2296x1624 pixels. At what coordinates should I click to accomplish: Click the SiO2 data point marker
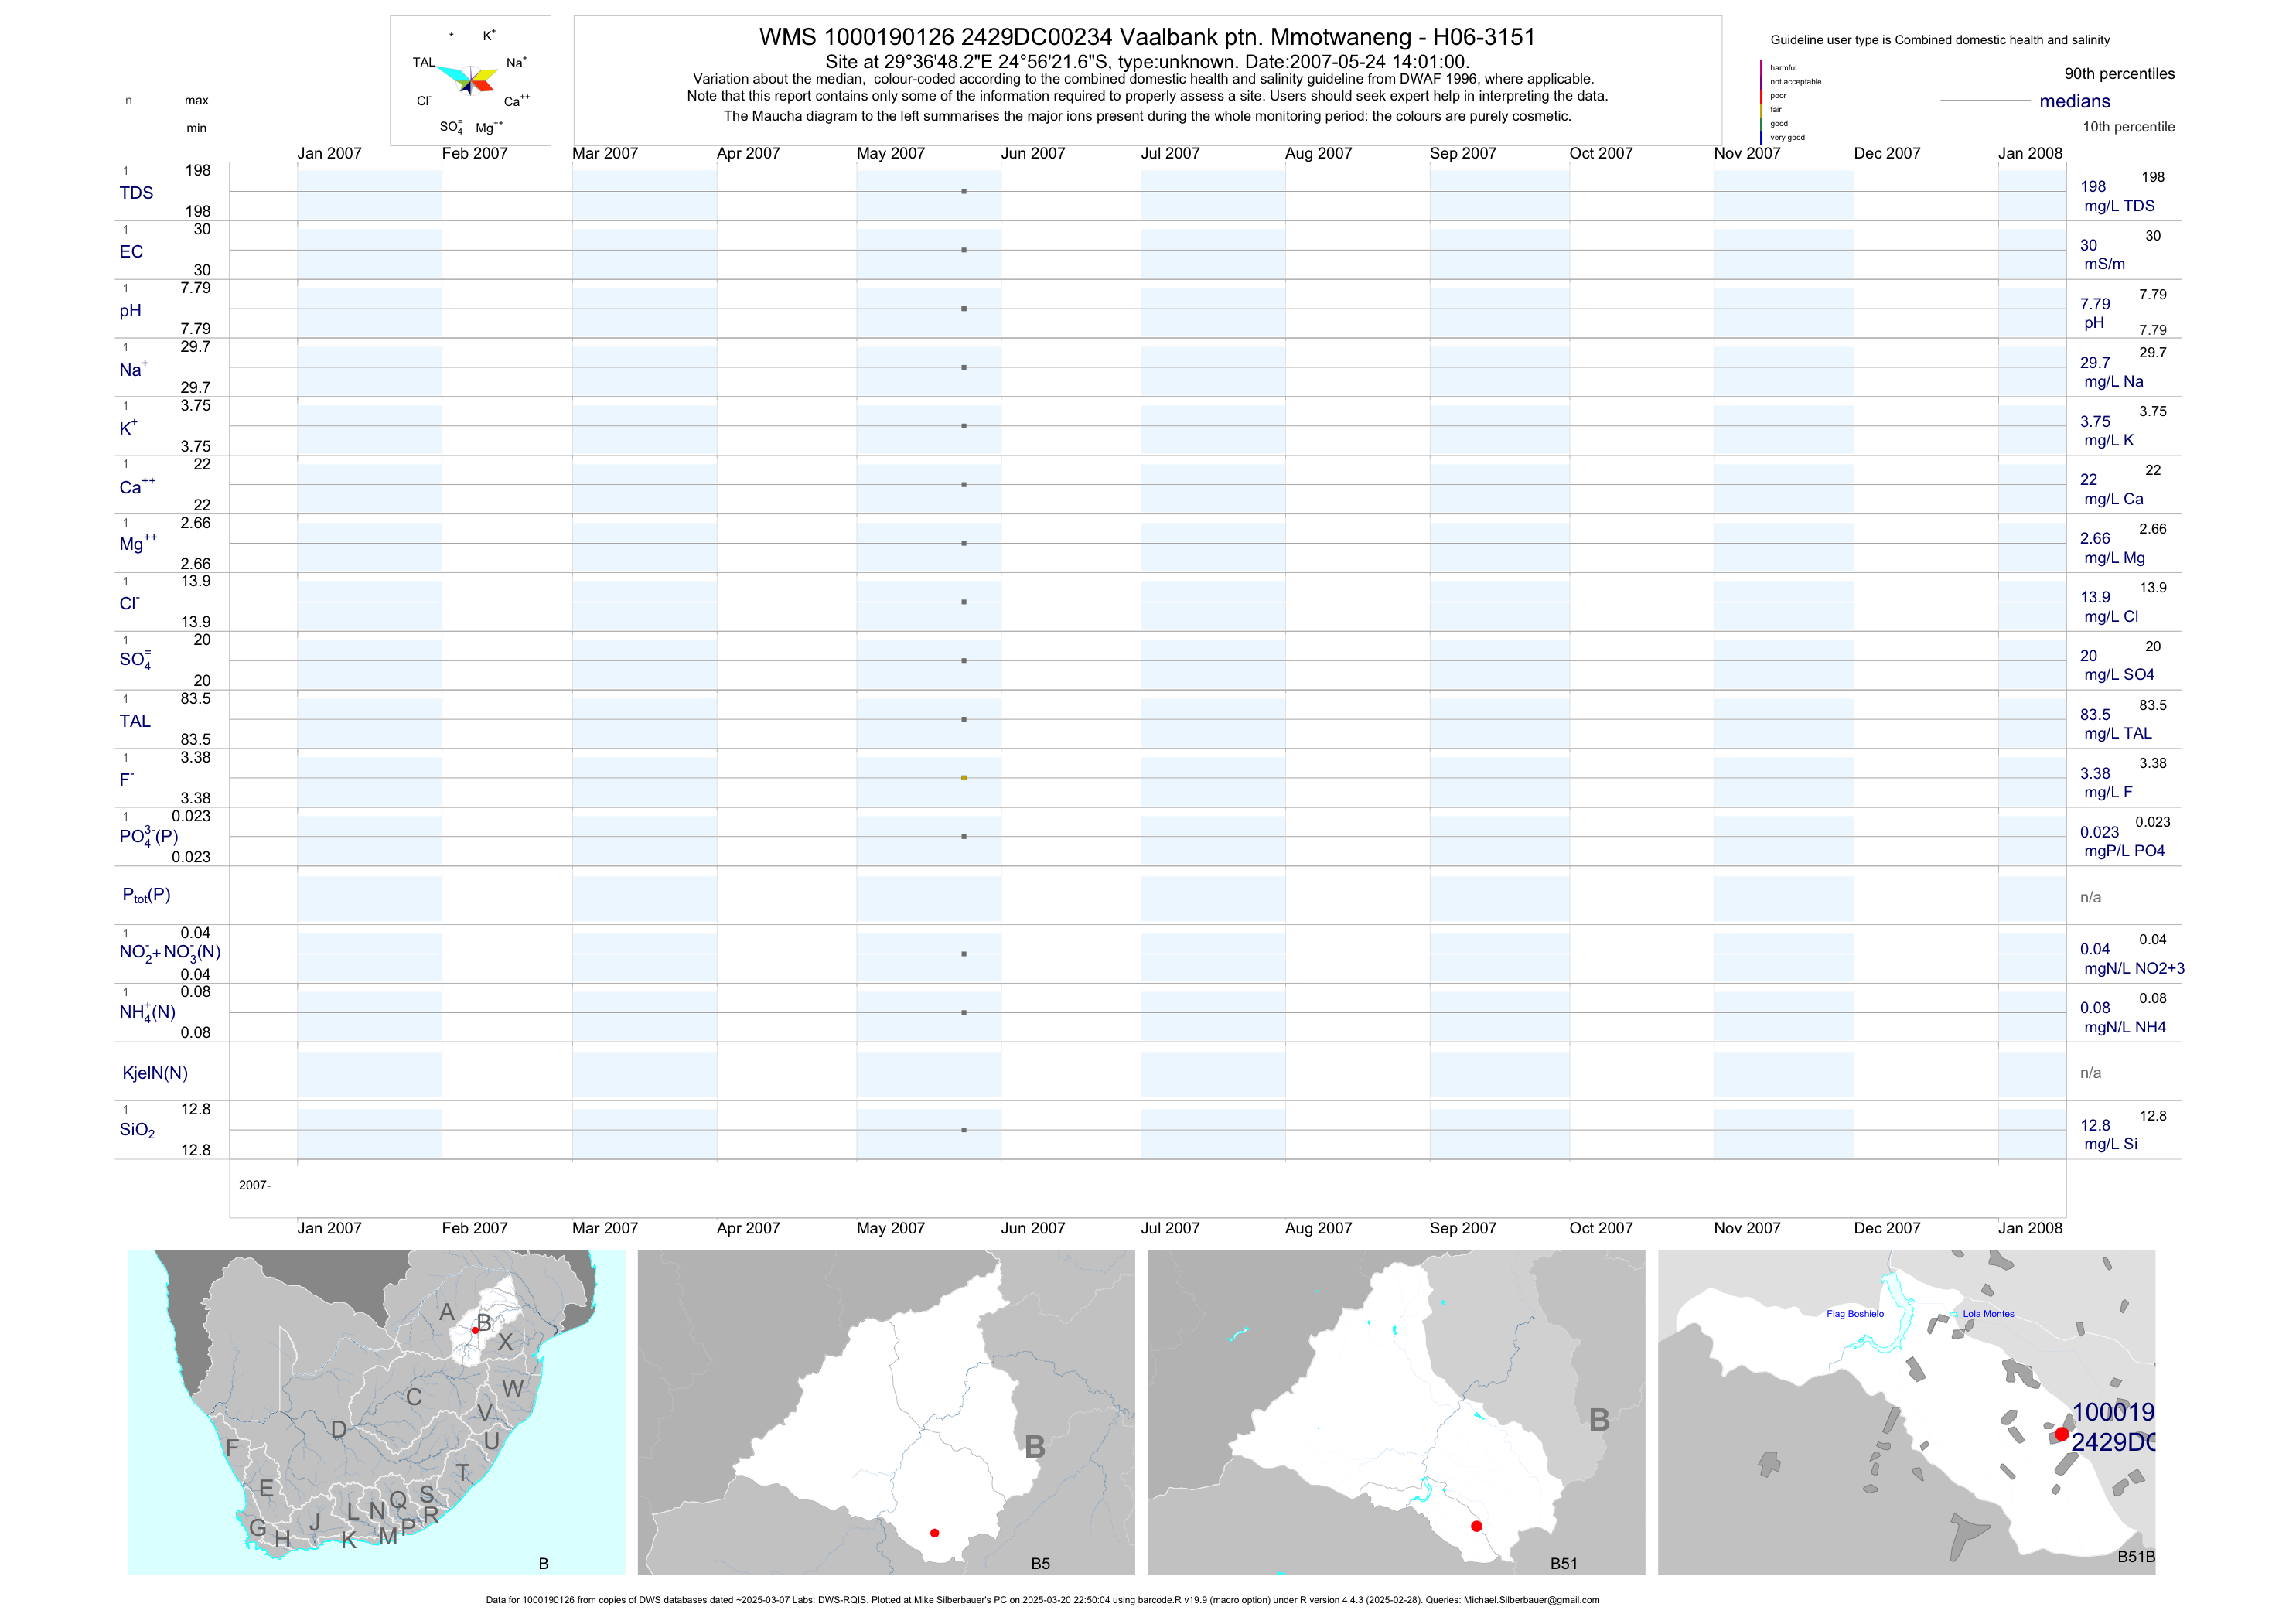point(964,1130)
